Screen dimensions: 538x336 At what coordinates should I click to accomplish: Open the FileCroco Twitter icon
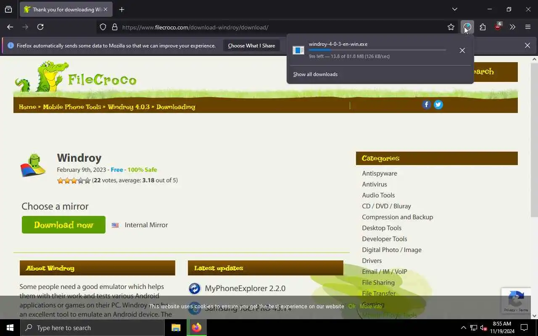point(438,105)
